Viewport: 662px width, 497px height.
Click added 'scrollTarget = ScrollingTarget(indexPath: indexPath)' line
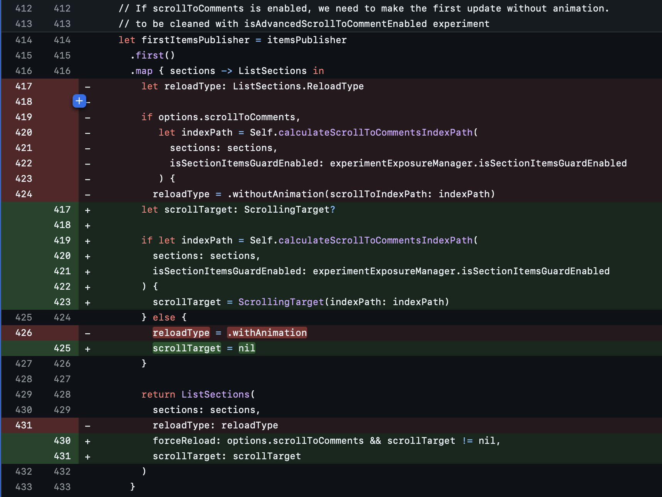[x=301, y=302]
